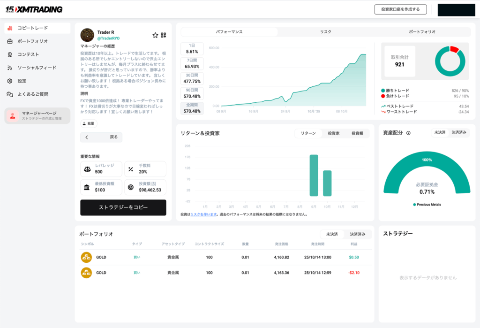Click the QR code icon beside the star
Viewport: 480px width, 328px height.
pos(164,35)
